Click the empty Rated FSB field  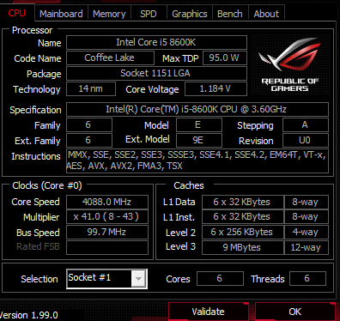coord(107,247)
